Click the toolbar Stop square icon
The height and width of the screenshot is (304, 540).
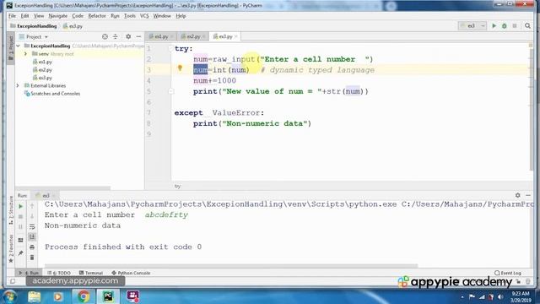[515, 26]
